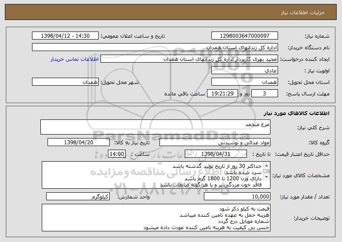342x242 pixels.
Task: Click the label ساعت باقی مانده
Action: coord(185,94)
